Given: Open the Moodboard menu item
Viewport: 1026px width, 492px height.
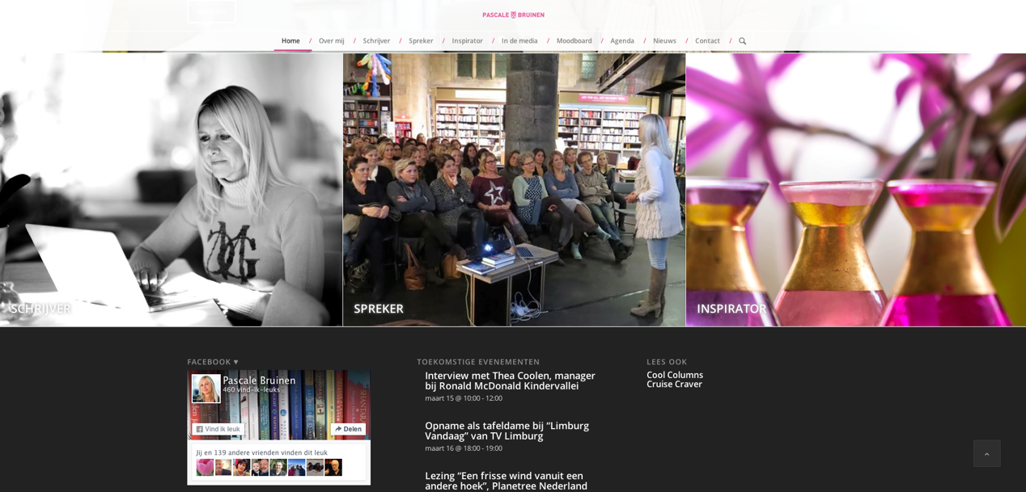Looking at the screenshot, I should [574, 41].
